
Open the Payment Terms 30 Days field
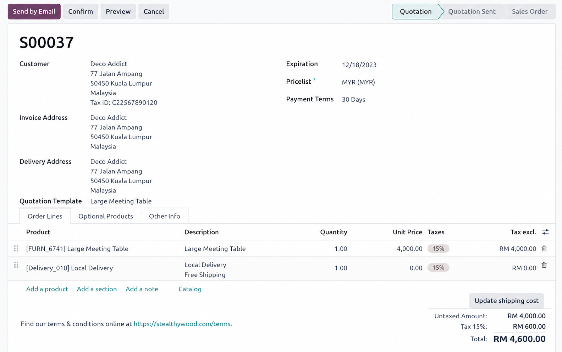coord(353,100)
